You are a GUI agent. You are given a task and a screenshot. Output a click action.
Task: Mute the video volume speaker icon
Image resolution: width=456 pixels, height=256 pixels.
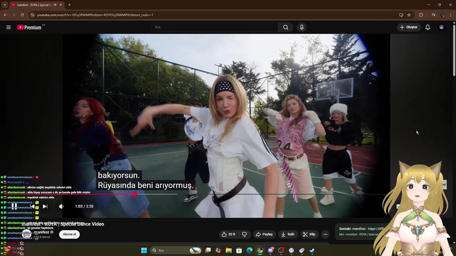click(x=61, y=206)
